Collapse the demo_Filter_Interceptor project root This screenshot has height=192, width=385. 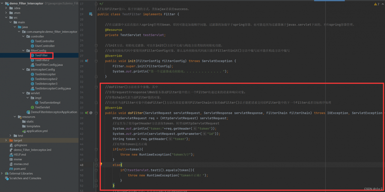pyautogui.click(x=2, y=3)
